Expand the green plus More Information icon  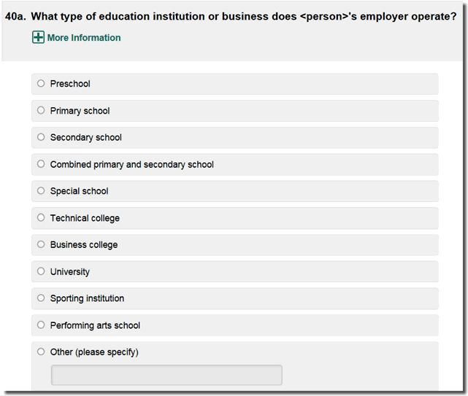[39, 38]
